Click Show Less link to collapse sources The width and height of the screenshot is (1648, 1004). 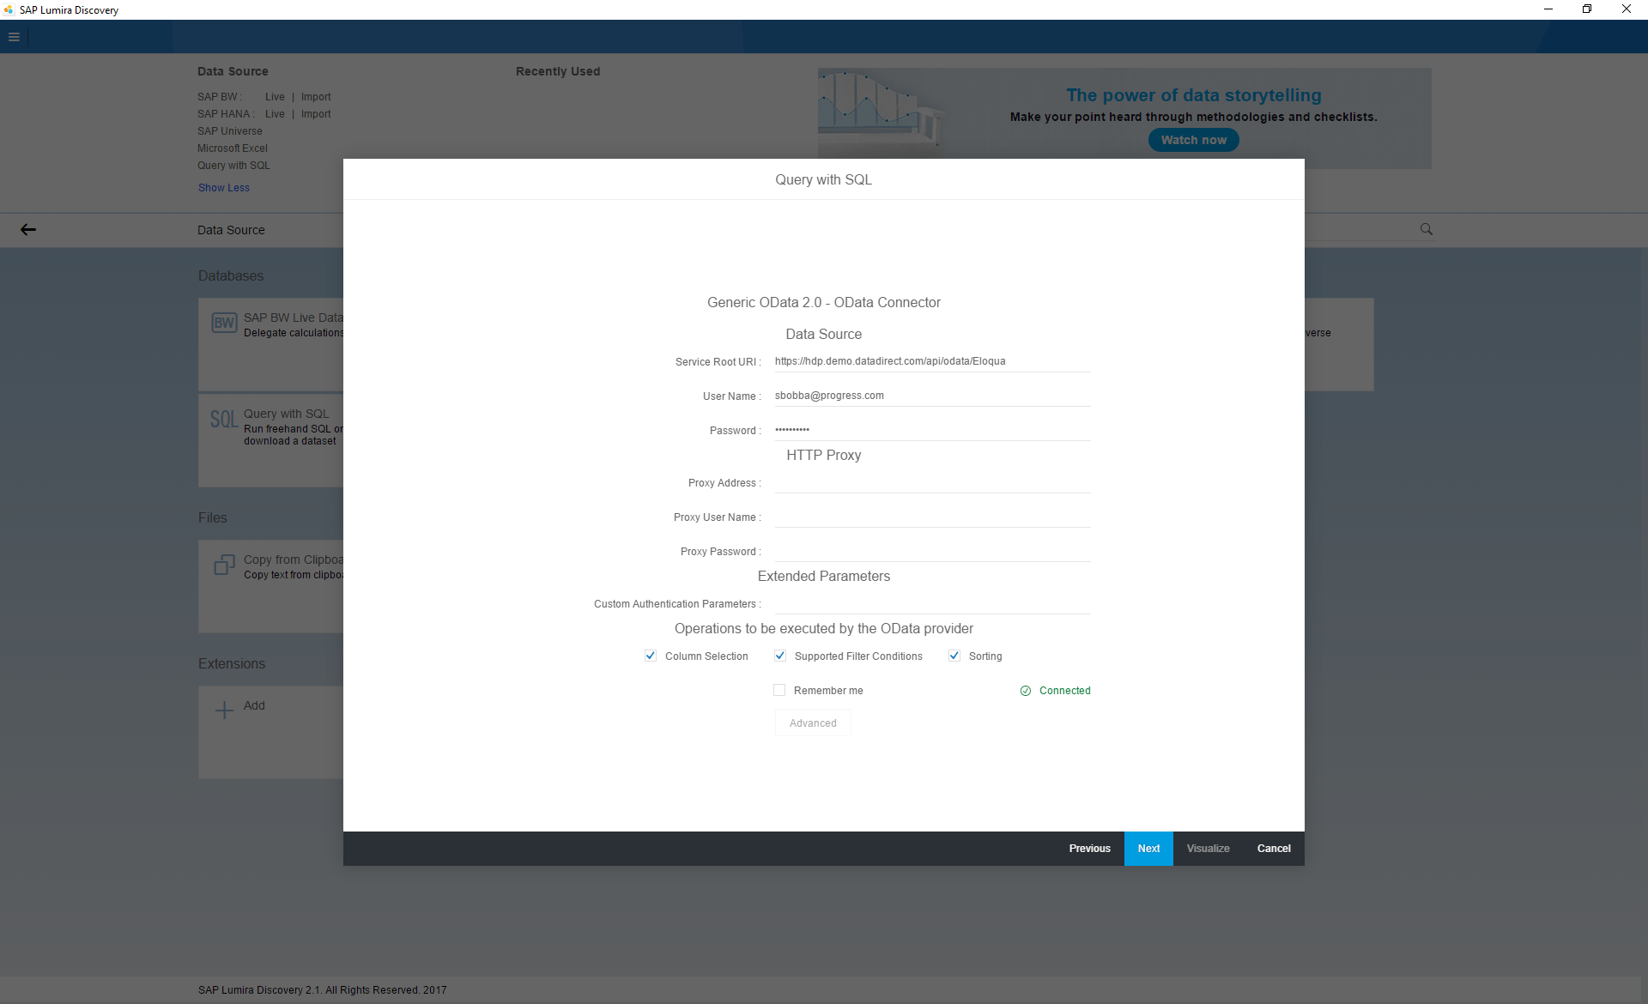coord(225,187)
